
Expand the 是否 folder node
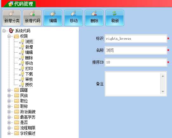click(9, 122)
